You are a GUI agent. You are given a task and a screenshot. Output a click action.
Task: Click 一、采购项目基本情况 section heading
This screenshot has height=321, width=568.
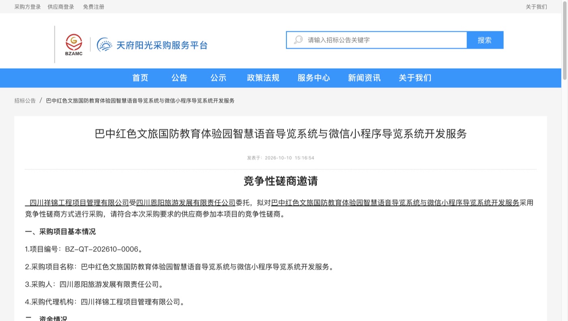click(x=60, y=232)
